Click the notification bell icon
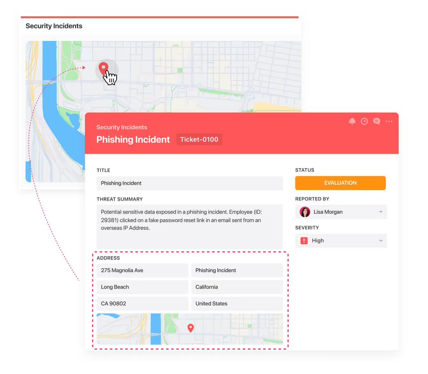 pos(352,121)
